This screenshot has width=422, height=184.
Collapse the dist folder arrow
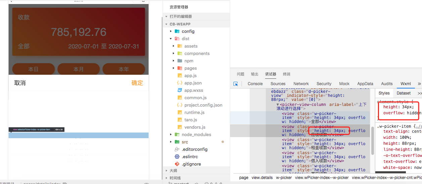click(171, 39)
